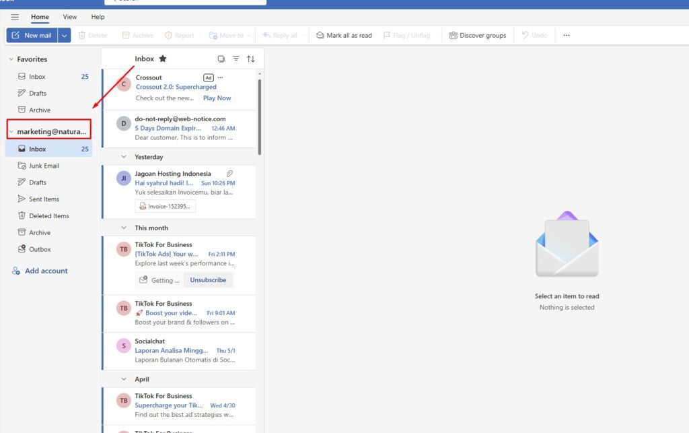The image size is (689, 433).
Task: Compose with the New mail button
Action: (x=32, y=35)
